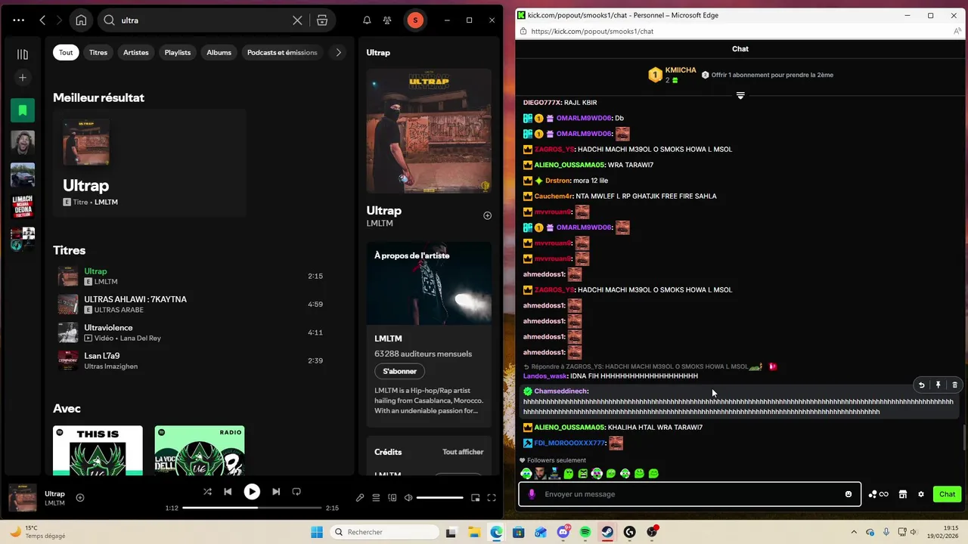Open the playback queue icon
Screen dimensions: 968x544
376,498
